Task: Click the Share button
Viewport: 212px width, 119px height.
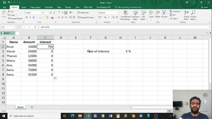Action: coord(205,7)
